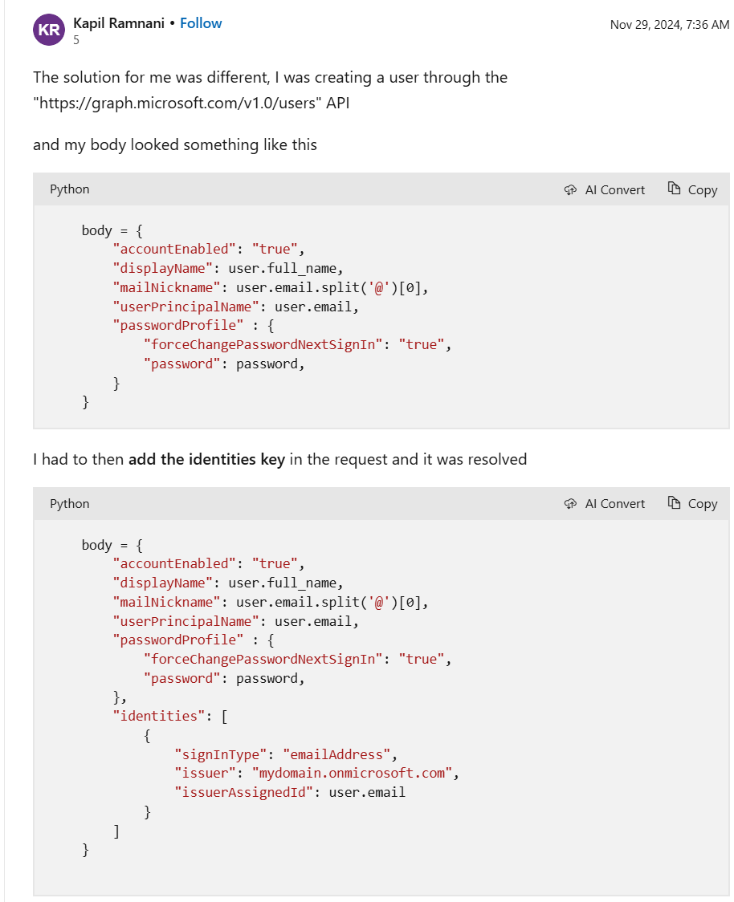Click the reputation score 5 under the avatar

coord(76,40)
